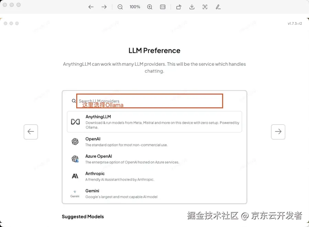Click the Gemini logo icon

[75, 194]
